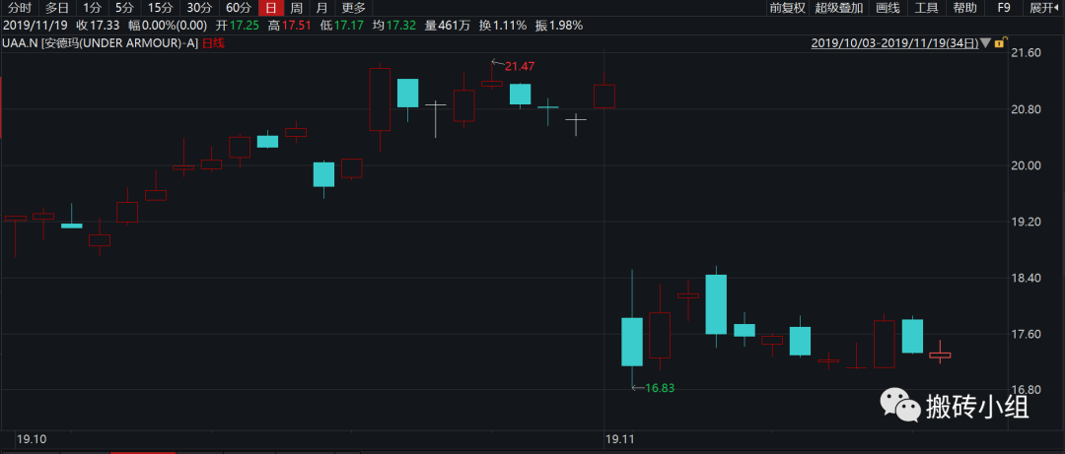This screenshot has height=454, width=1065.
Task: Click the 19.10 month label on time axis
Action: (30, 440)
